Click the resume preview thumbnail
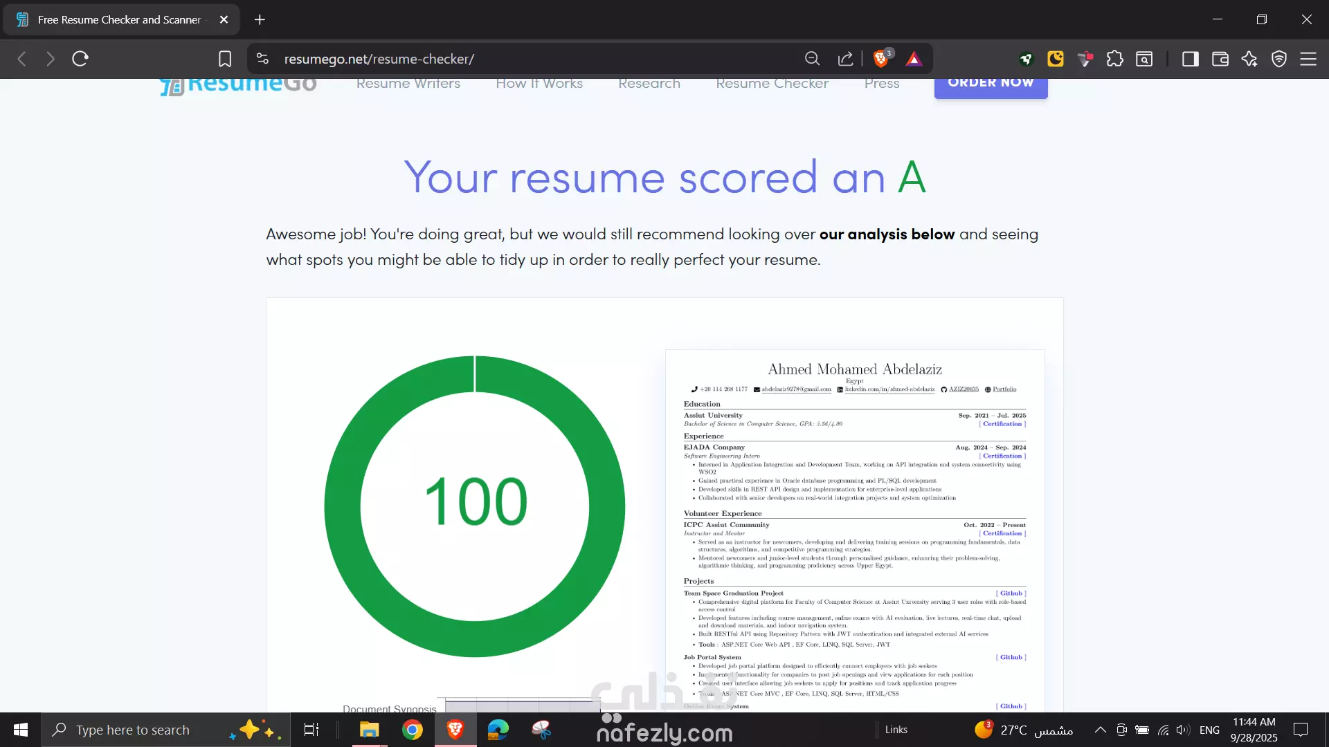The height and width of the screenshot is (747, 1329). (855, 531)
